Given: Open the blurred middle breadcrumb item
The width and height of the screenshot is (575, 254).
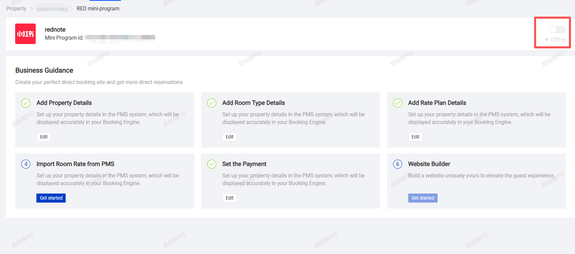Looking at the screenshot, I should pyautogui.click(x=52, y=8).
